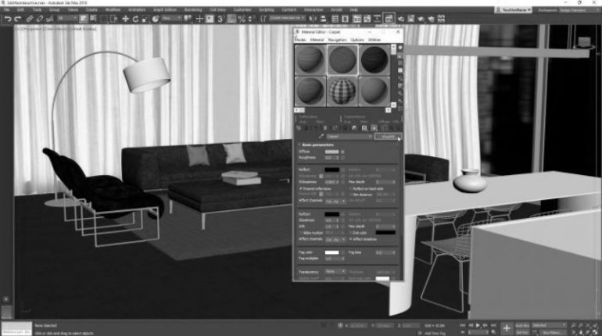The width and height of the screenshot is (602, 336).
Task: Toggle the Exit color checkbox
Action: coord(350,233)
